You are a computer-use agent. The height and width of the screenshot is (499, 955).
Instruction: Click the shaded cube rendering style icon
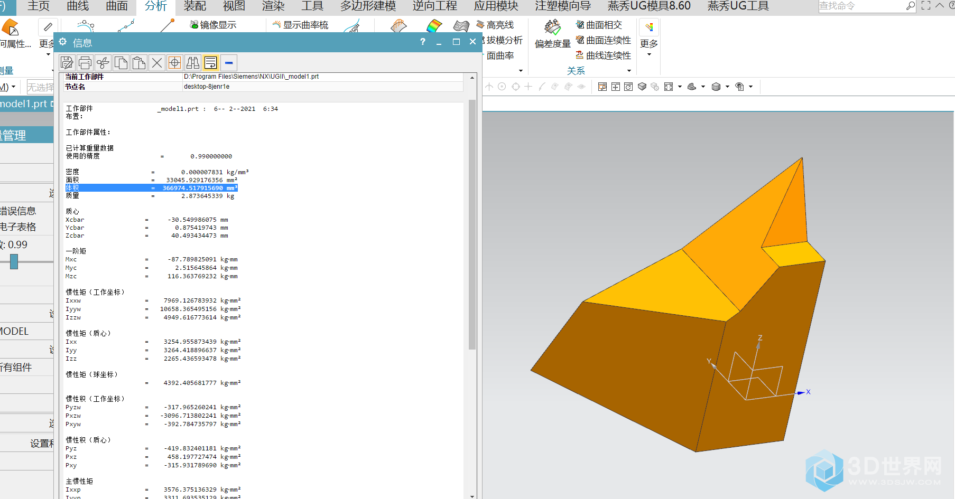coord(716,87)
